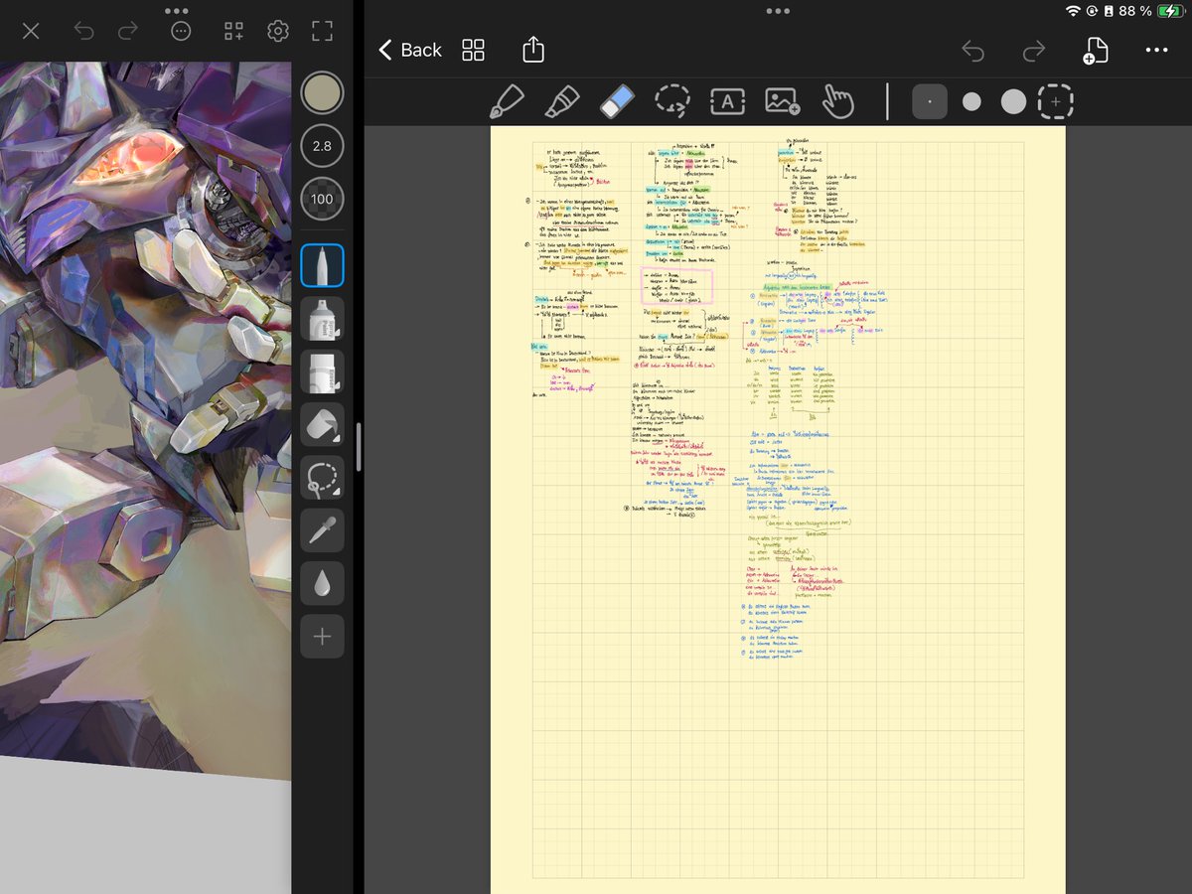Select the spray paint can tool
The width and height of the screenshot is (1192, 894).
tap(322, 319)
